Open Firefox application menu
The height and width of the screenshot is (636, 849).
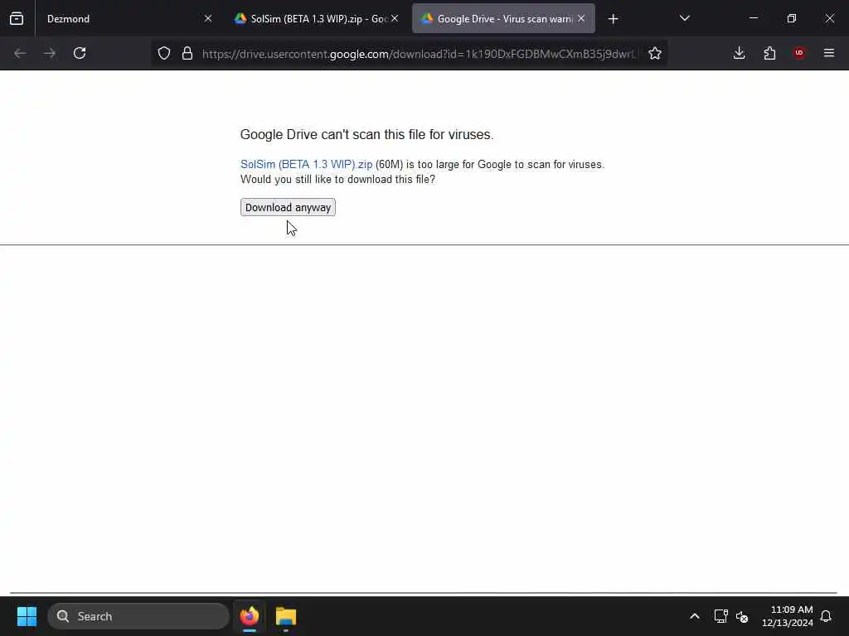[829, 53]
